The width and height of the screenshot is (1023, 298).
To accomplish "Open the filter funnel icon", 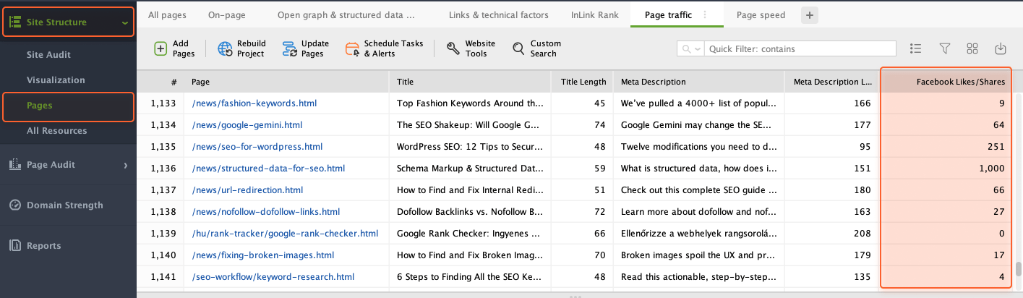I will (944, 48).
